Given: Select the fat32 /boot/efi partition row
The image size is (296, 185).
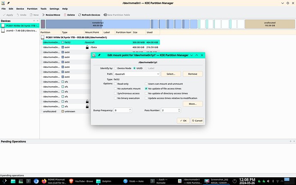Looking at the screenshot, I should coord(101,42).
